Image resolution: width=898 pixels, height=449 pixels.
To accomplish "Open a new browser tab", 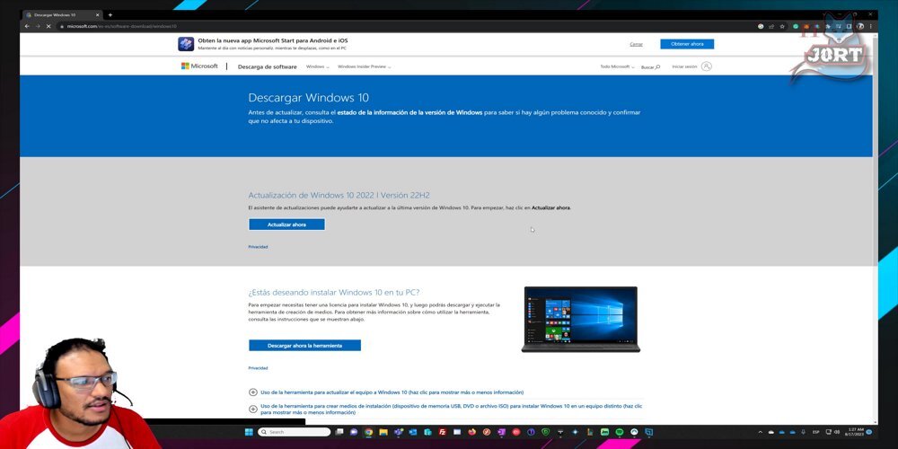I will coord(110,15).
